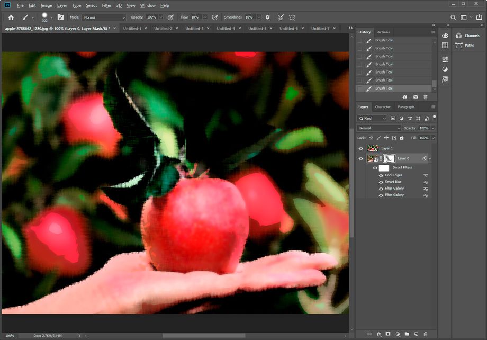This screenshot has height=340, width=487.
Task: Open the blend mode dropdown showing Normal
Action: coord(378,128)
